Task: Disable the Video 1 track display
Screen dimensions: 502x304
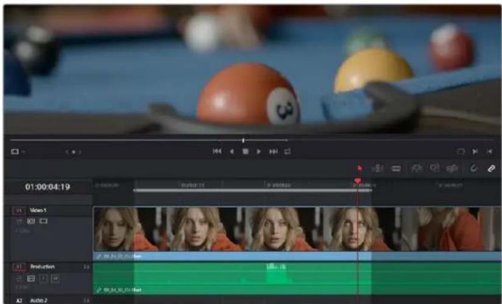Action: pyautogui.click(x=43, y=221)
